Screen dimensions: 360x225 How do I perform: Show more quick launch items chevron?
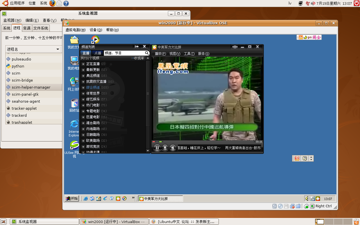click(x=133, y=198)
